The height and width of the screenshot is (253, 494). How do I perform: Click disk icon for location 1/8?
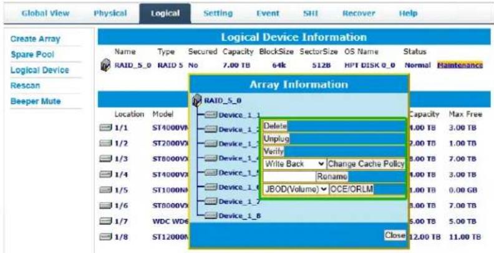pyautogui.click(x=106, y=237)
